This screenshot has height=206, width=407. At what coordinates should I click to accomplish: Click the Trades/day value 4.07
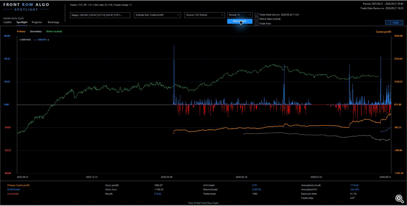coord(352,198)
